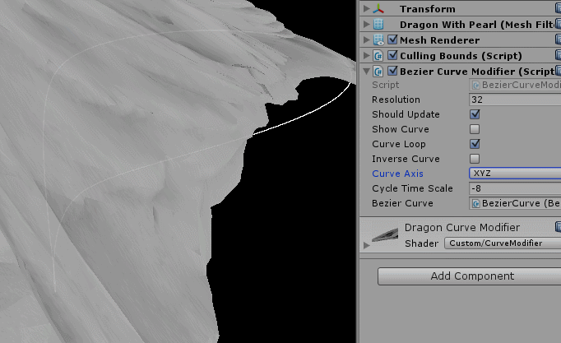Click the Bezier Curve Modifier script icon
Screen dimensions: 561x343
tap(378, 72)
